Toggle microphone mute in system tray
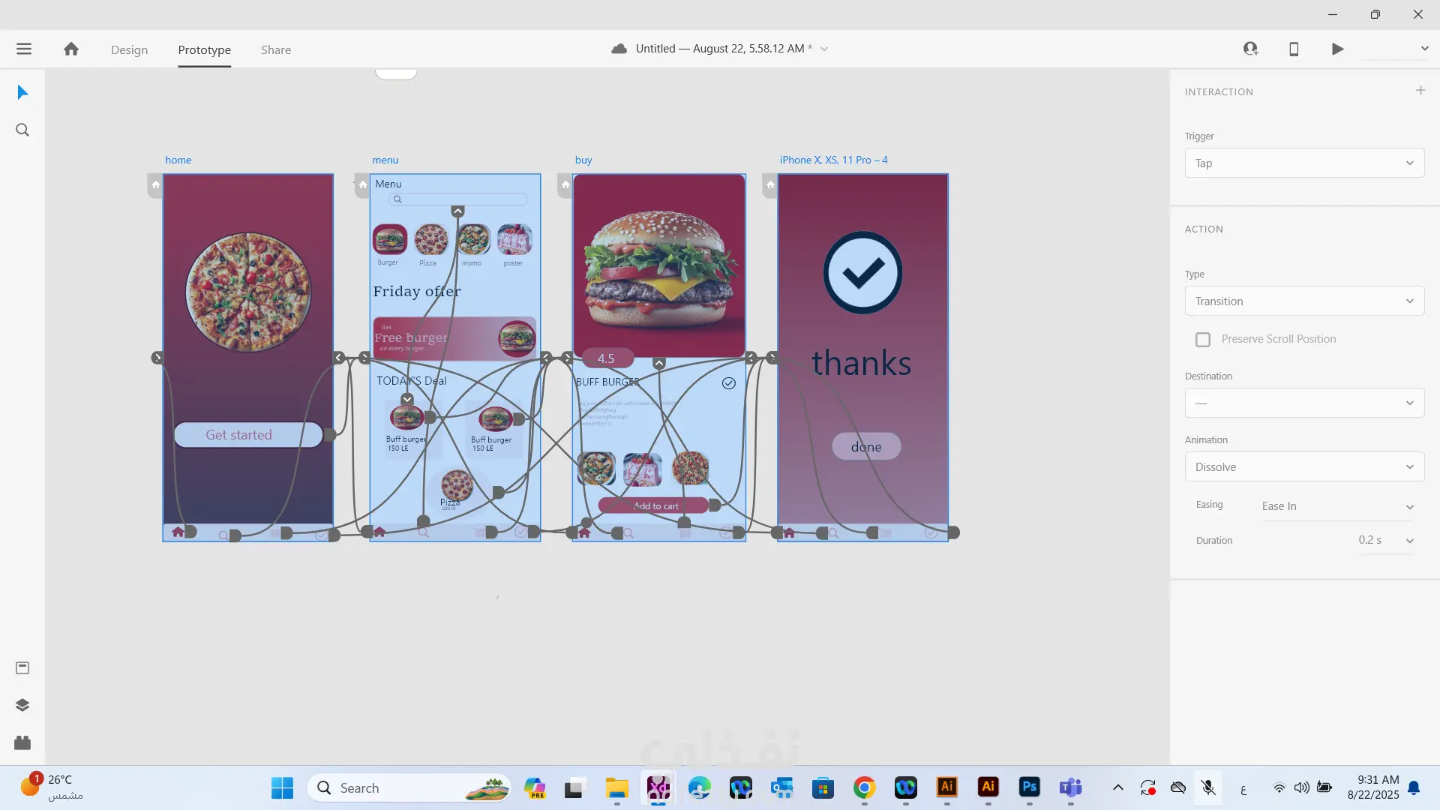The width and height of the screenshot is (1440, 810). point(1208,787)
